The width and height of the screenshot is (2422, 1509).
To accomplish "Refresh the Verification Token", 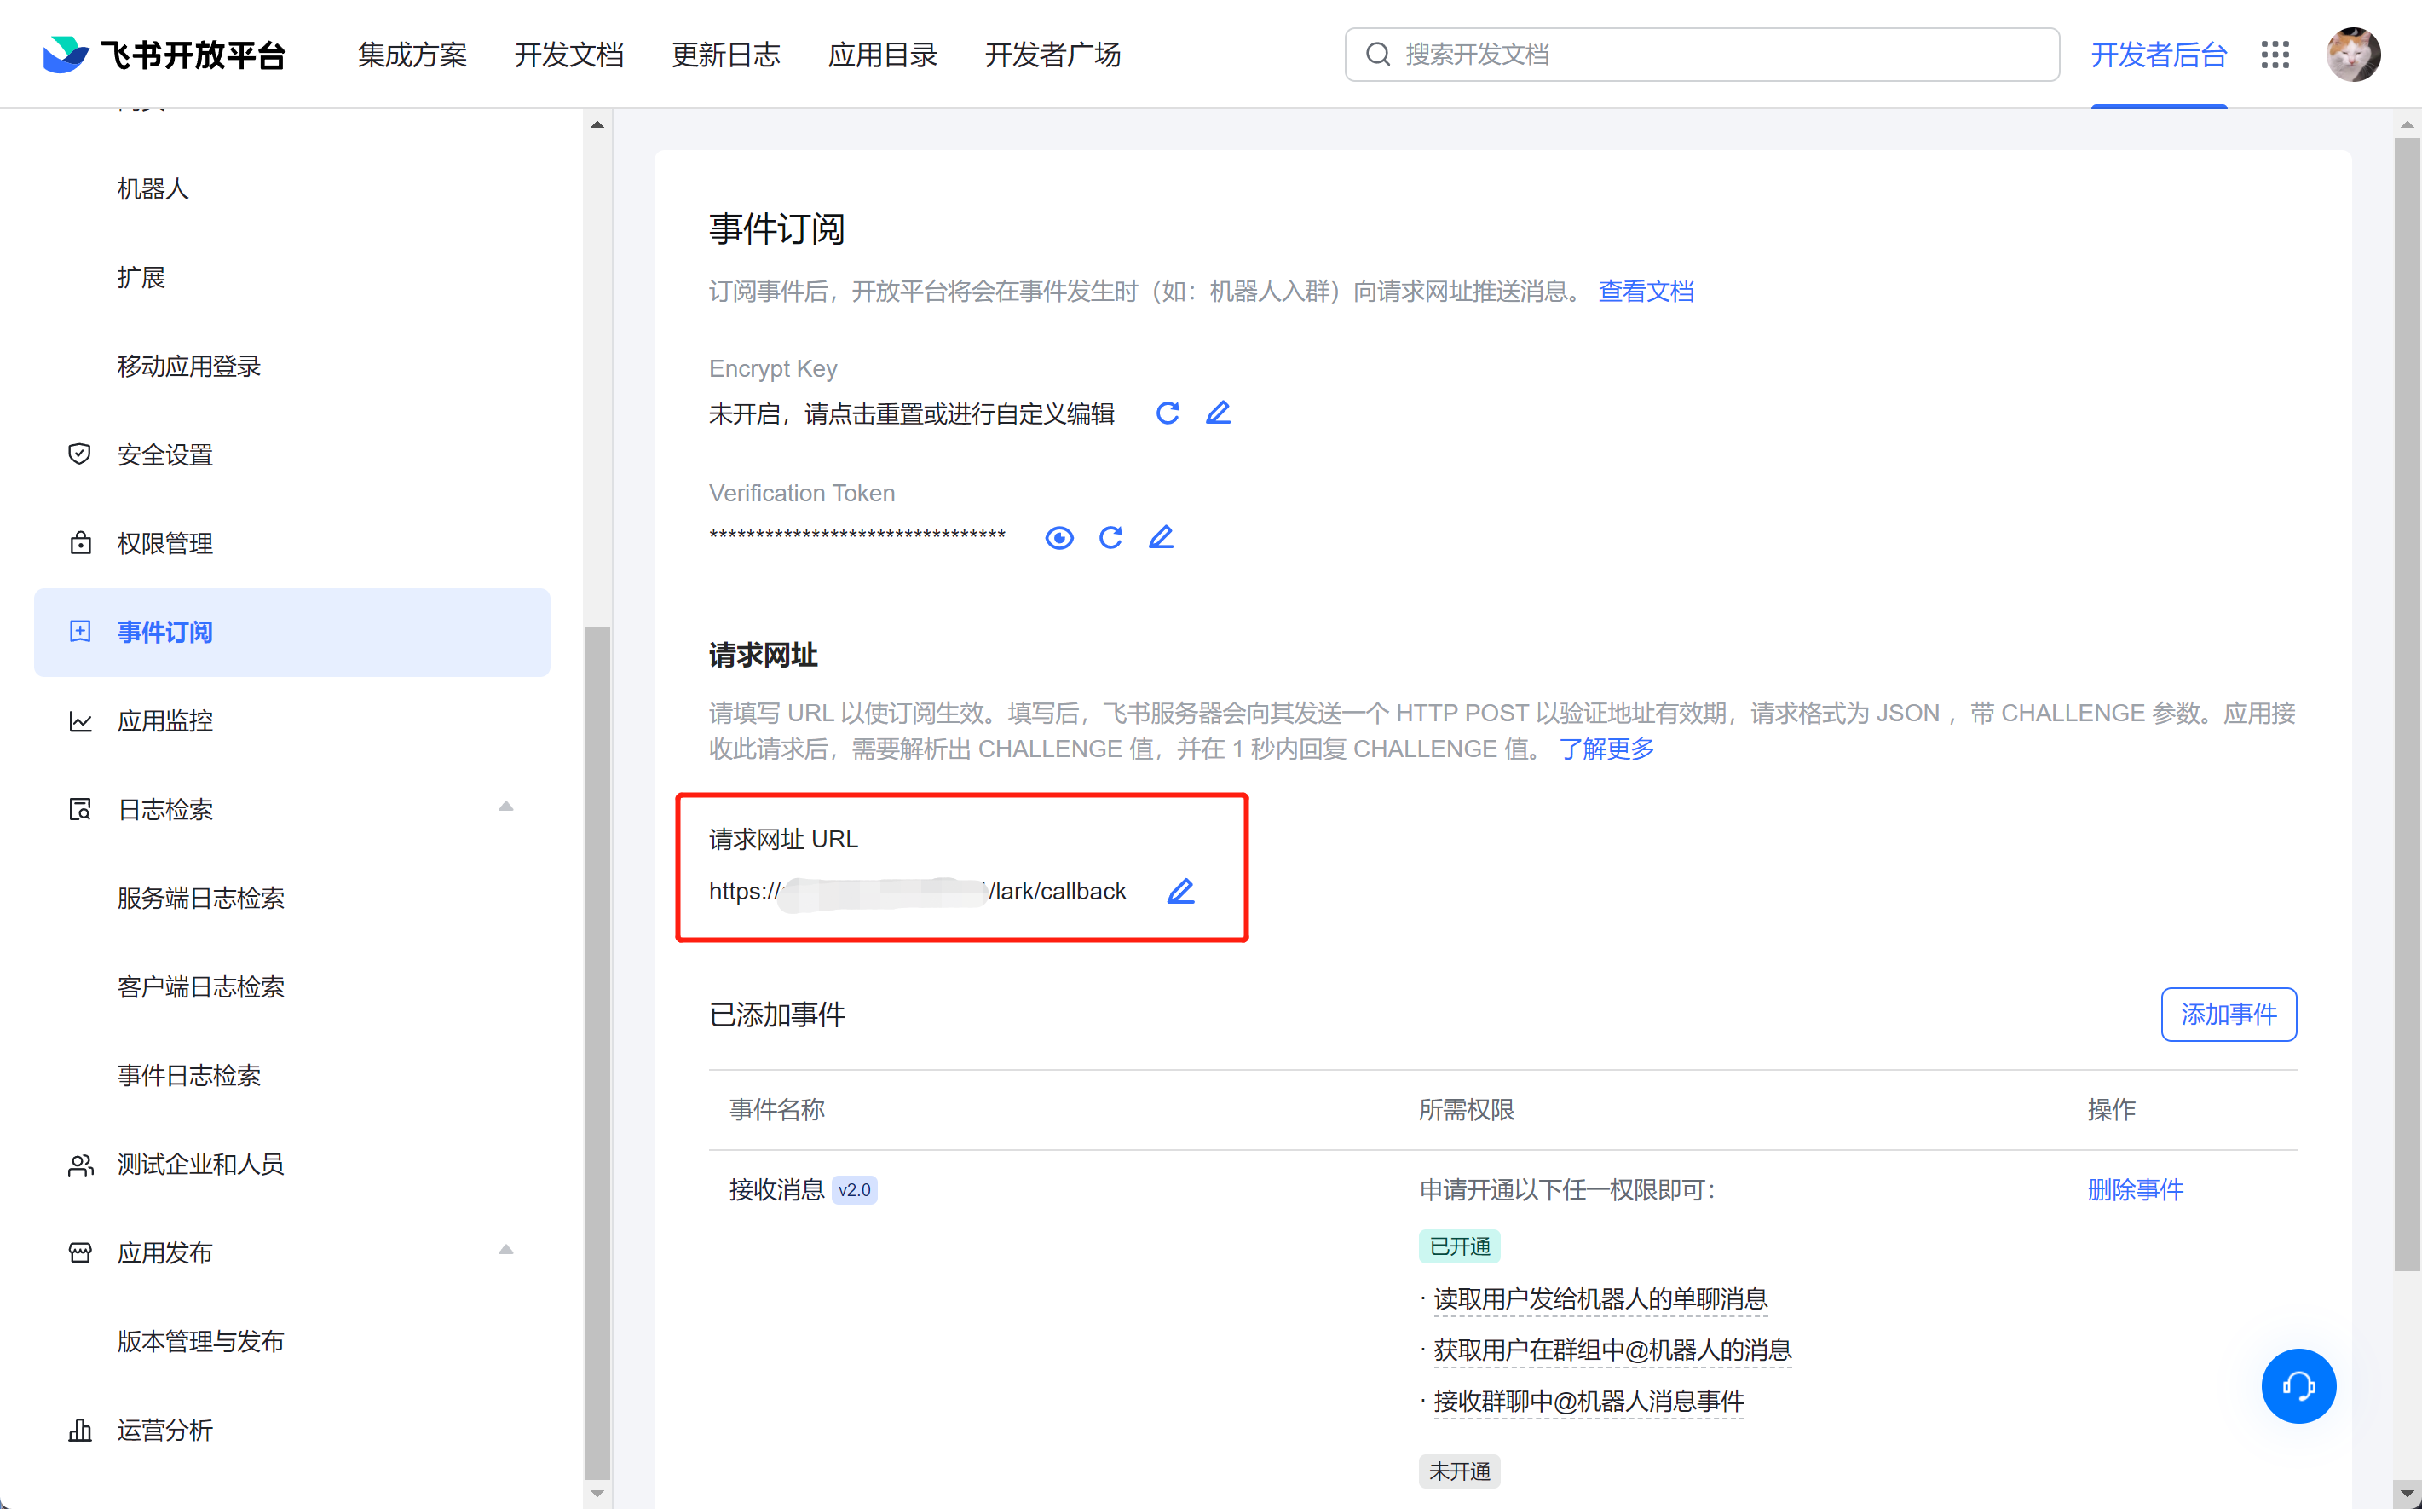I will click(1110, 538).
